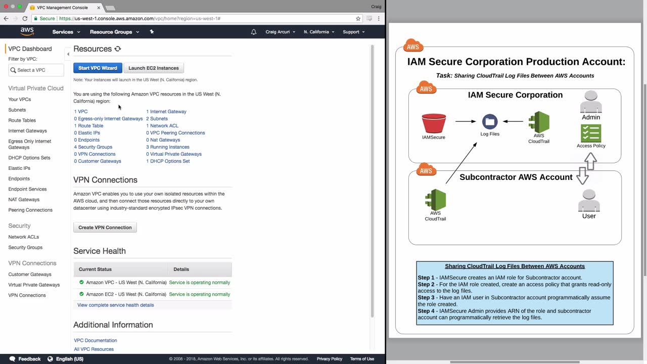Image resolution: width=647 pixels, height=364 pixels.
Task: Open the notifications bell icon
Action: [254, 32]
